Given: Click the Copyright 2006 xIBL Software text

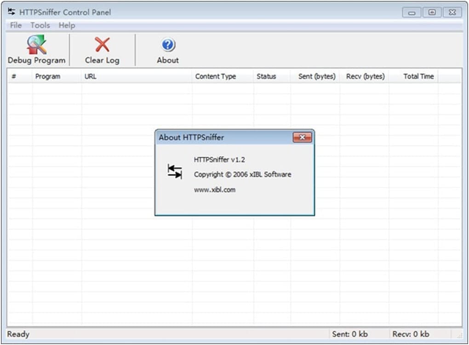Looking at the screenshot, I should pos(242,175).
